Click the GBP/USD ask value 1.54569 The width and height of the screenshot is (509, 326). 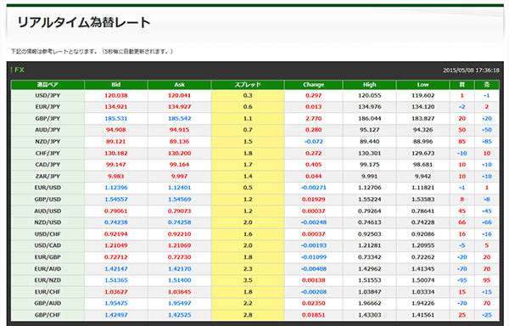pyautogui.click(x=180, y=200)
